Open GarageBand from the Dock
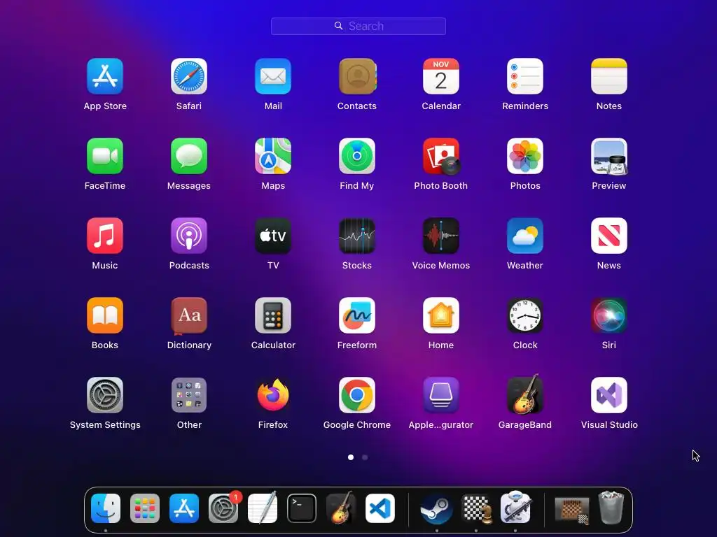Image resolution: width=717 pixels, height=537 pixels. 341,508
